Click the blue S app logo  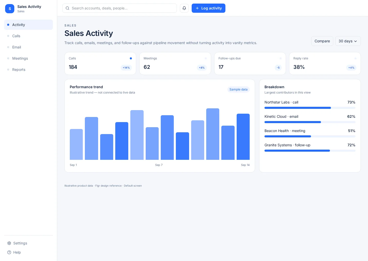(x=10, y=9)
